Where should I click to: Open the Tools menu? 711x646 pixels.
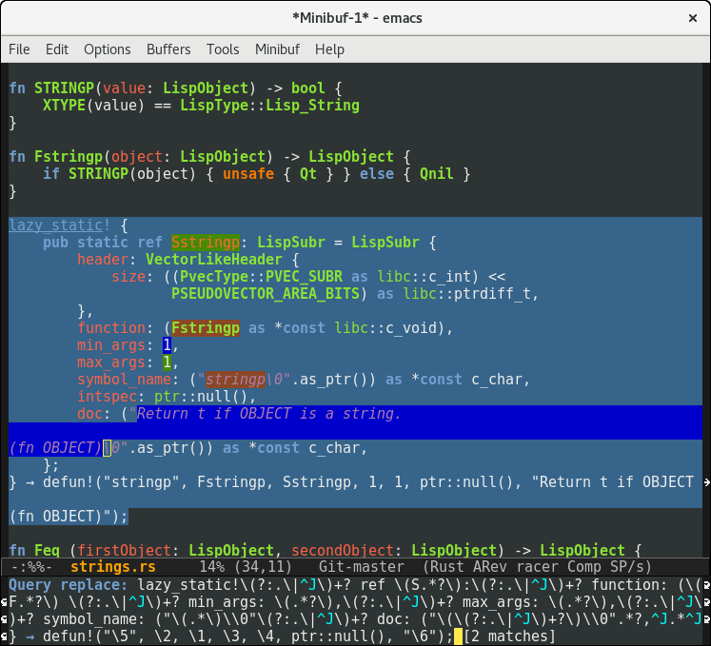point(223,49)
